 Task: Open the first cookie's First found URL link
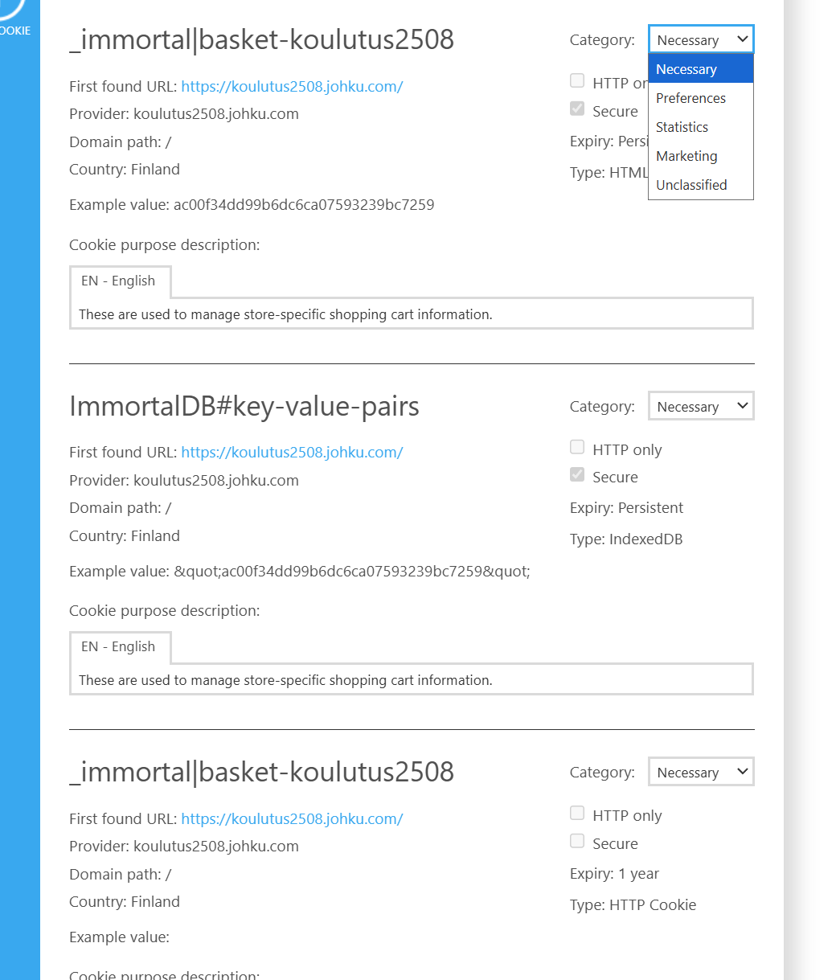point(292,86)
